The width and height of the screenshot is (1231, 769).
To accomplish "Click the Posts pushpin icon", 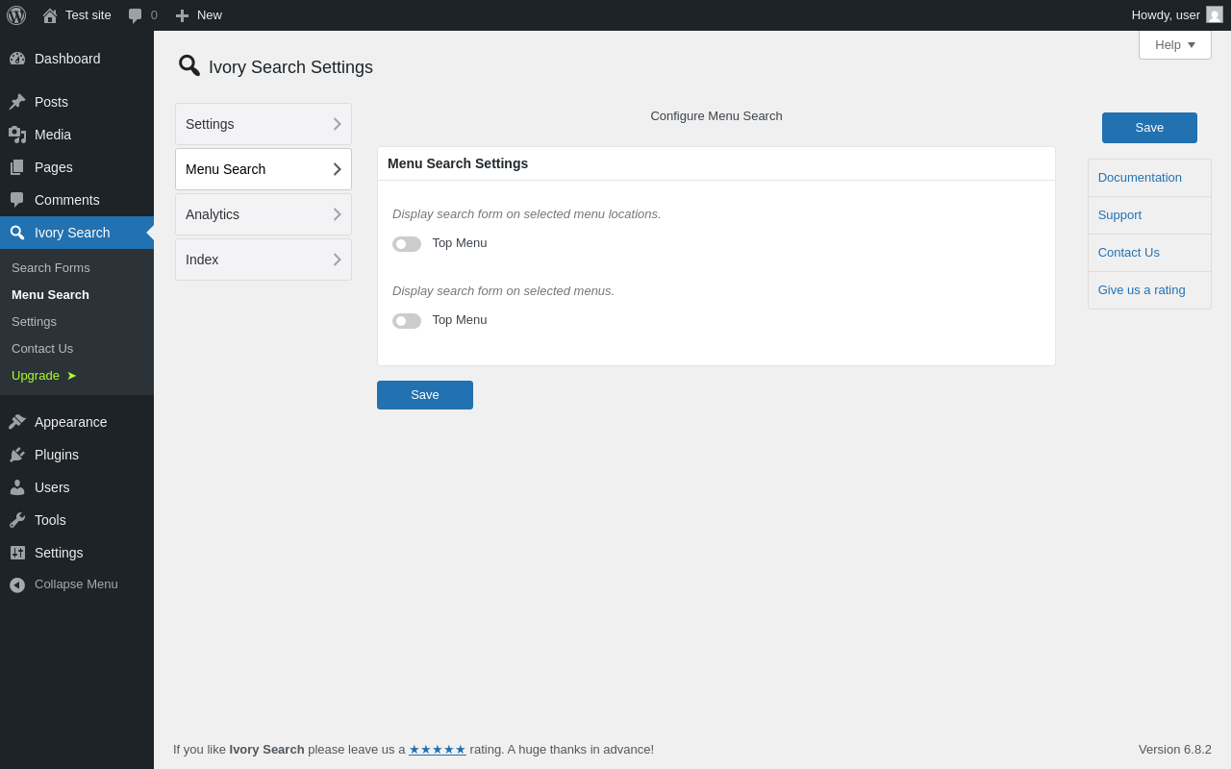I will pyautogui.click(x=17, y=102).
